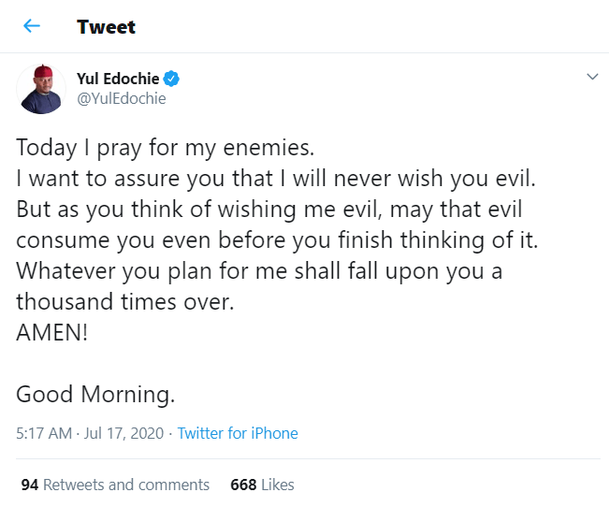Show the 668 Likes list
The image size is (609, 507).
click(x=262, y=485)
